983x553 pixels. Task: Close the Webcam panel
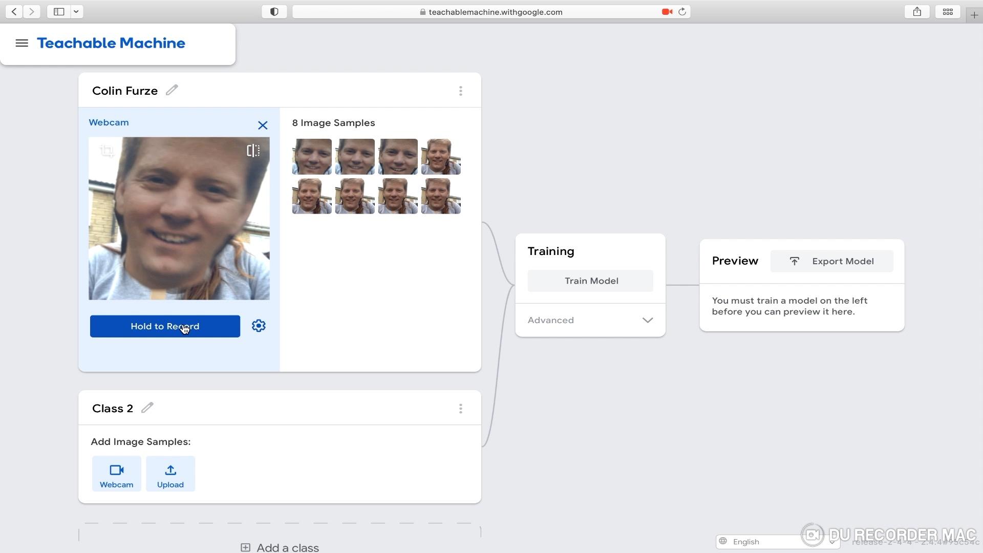tap(263, 125)
